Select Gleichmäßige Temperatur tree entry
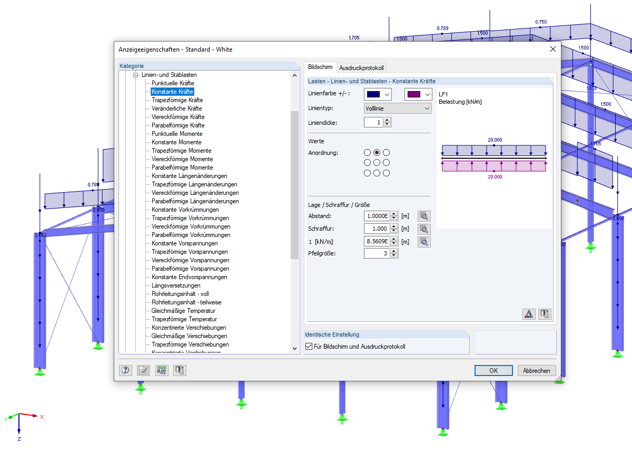 (x=184, y=311)
